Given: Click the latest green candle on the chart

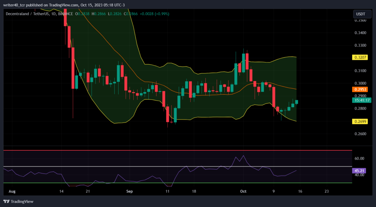Looking at the screenshot, I should [x=297, y=102].
